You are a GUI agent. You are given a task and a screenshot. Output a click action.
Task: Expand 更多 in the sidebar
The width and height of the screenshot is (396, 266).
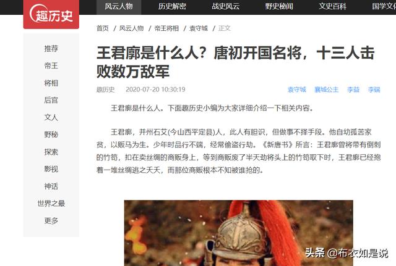[x=51, y=221]
